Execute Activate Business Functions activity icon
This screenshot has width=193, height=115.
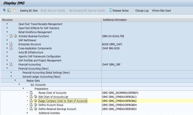15,36
